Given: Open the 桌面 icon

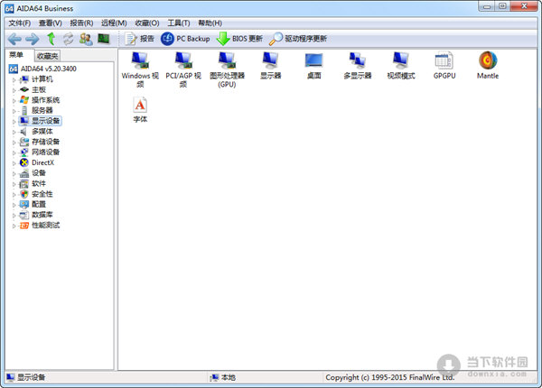Looking at the screenshot, I should (x=313, y=65).
